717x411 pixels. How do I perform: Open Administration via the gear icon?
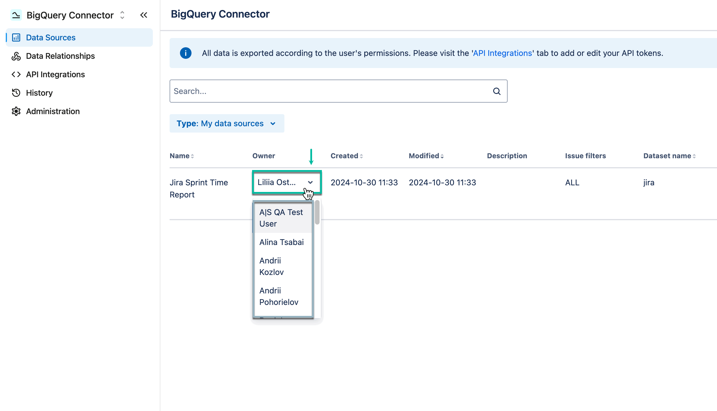coord(16,111)
